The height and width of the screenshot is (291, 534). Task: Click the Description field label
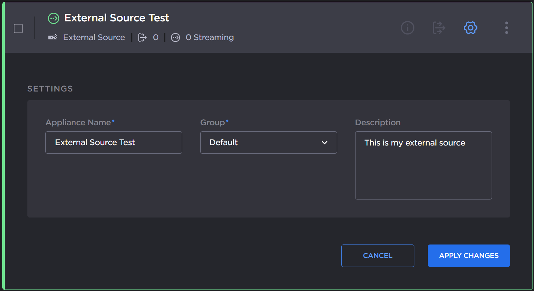click(x=378, y=123)
